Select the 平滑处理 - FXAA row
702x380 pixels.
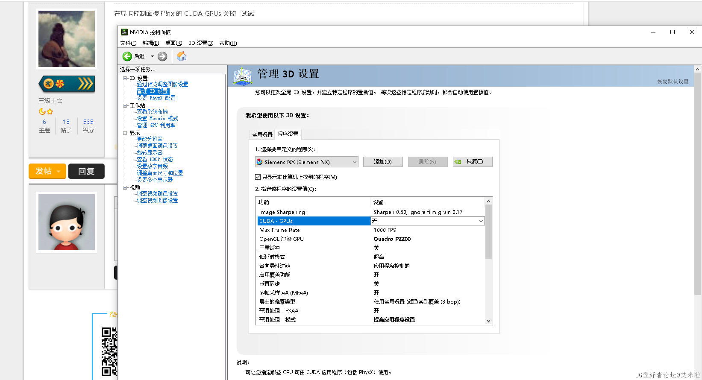[x=371, y=311]
